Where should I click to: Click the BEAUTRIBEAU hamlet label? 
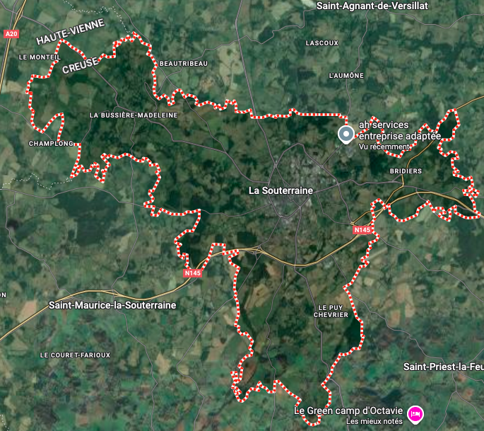pos(184,64)
